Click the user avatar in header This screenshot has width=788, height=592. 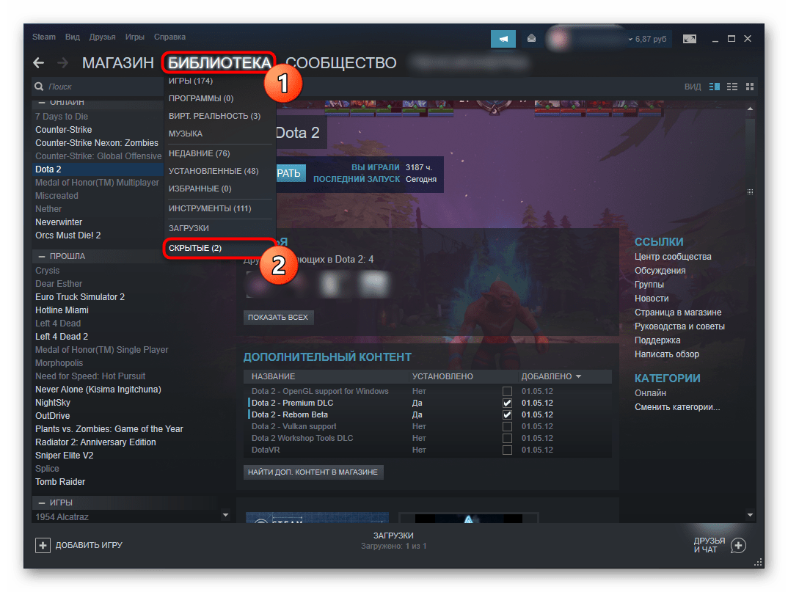click(558, 39)
